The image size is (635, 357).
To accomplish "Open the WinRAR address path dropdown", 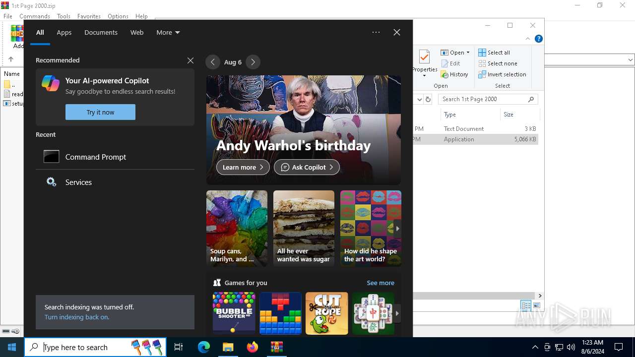I will point(630,59).
